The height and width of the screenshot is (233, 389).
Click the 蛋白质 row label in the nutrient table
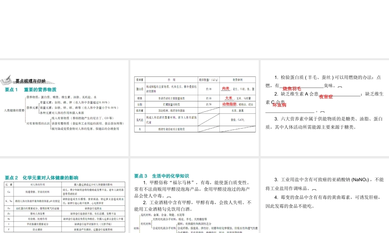140,89
